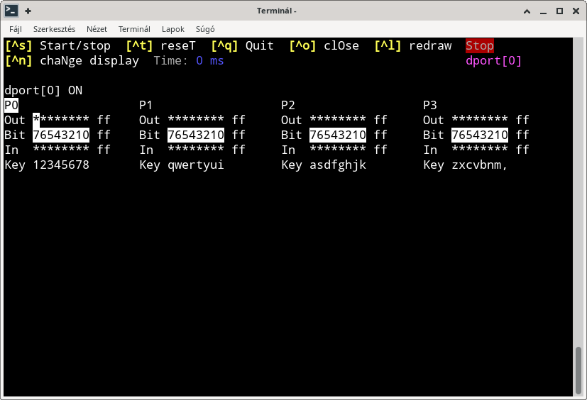Click the P1 Bit 76543210 field
The image size is (587, 400).
coord(196,135)
